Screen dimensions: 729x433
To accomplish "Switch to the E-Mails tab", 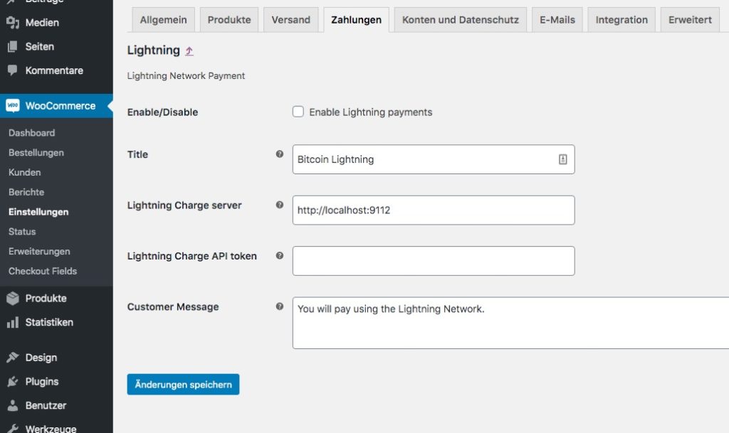I will pyautogui.click(x=557, y=20).
